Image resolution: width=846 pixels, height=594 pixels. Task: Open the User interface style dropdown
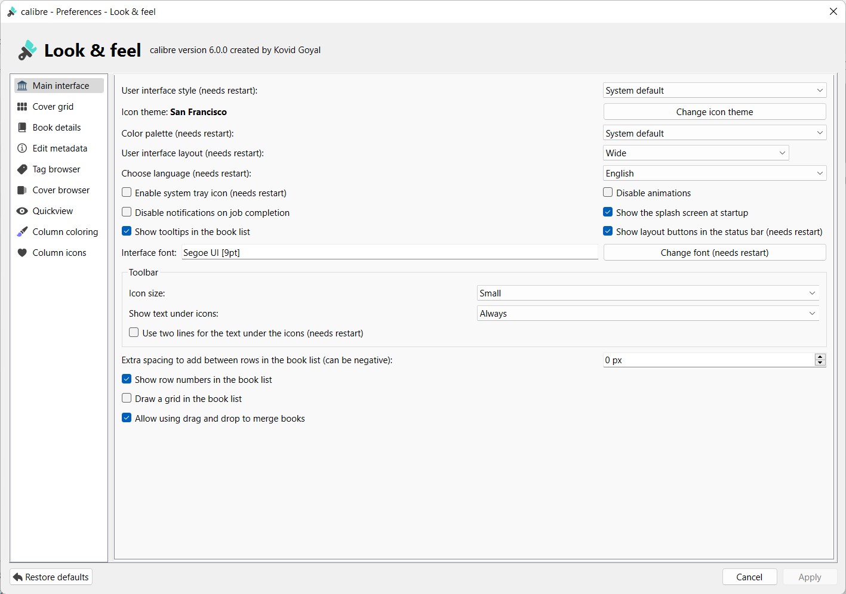pos(714,91)
